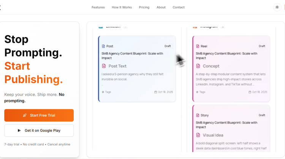
Task: Select the Story card title text
Action: coord(226,125)
